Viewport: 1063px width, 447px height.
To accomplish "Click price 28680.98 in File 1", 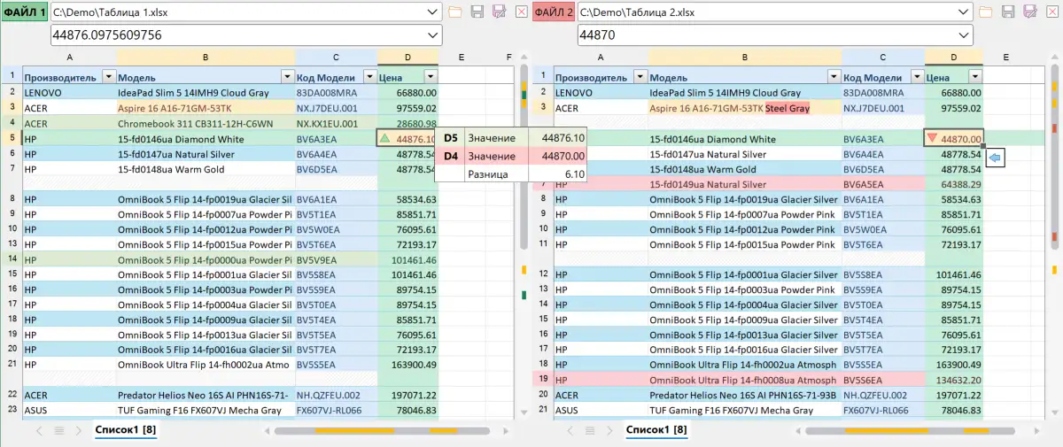I will pyautogui.click(x=407, y=123).
